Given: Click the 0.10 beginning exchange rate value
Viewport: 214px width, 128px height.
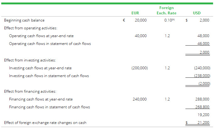Looking at the screenshot, I should click(x=168, y=20).
